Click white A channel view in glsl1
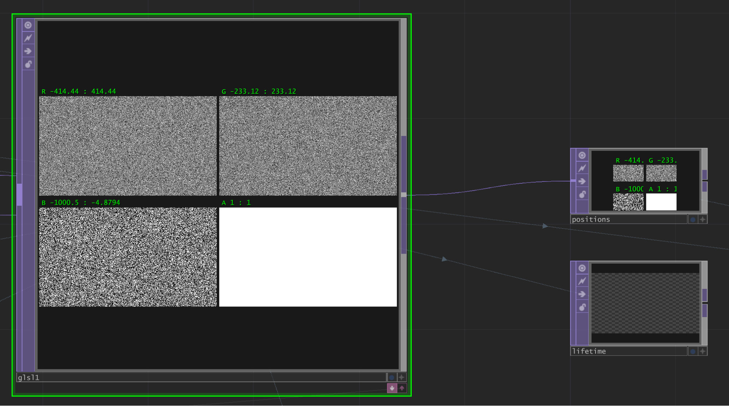Screen dimensions: 729x406 click(308, 257)
